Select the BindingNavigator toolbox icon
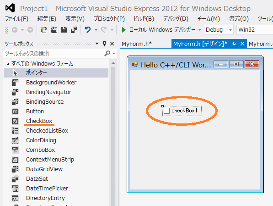Screen dimensions: 273x206 coord(15,92)
